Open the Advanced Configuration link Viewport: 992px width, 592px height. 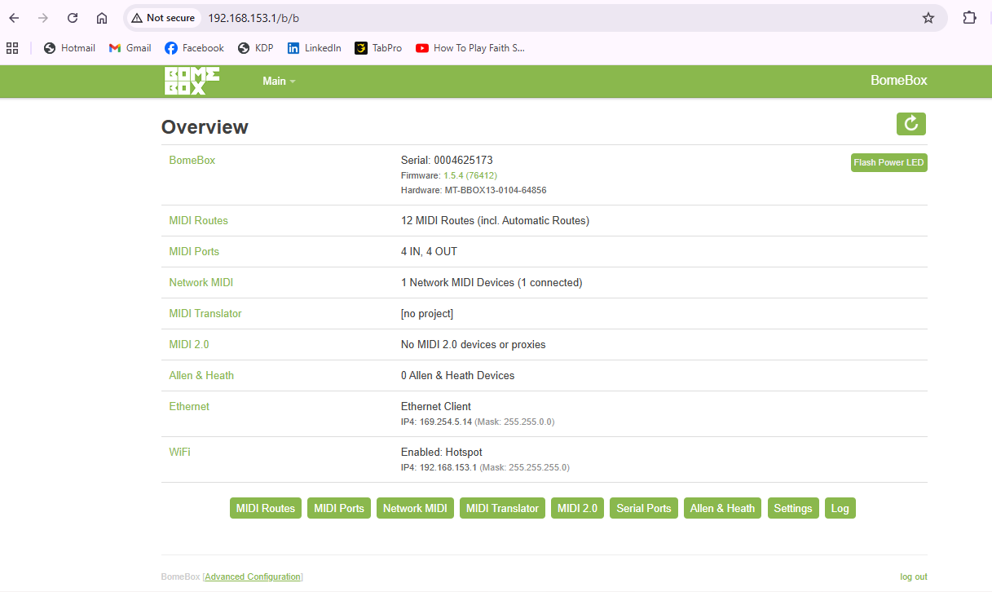pyautogui.click(x=253, y=577)
